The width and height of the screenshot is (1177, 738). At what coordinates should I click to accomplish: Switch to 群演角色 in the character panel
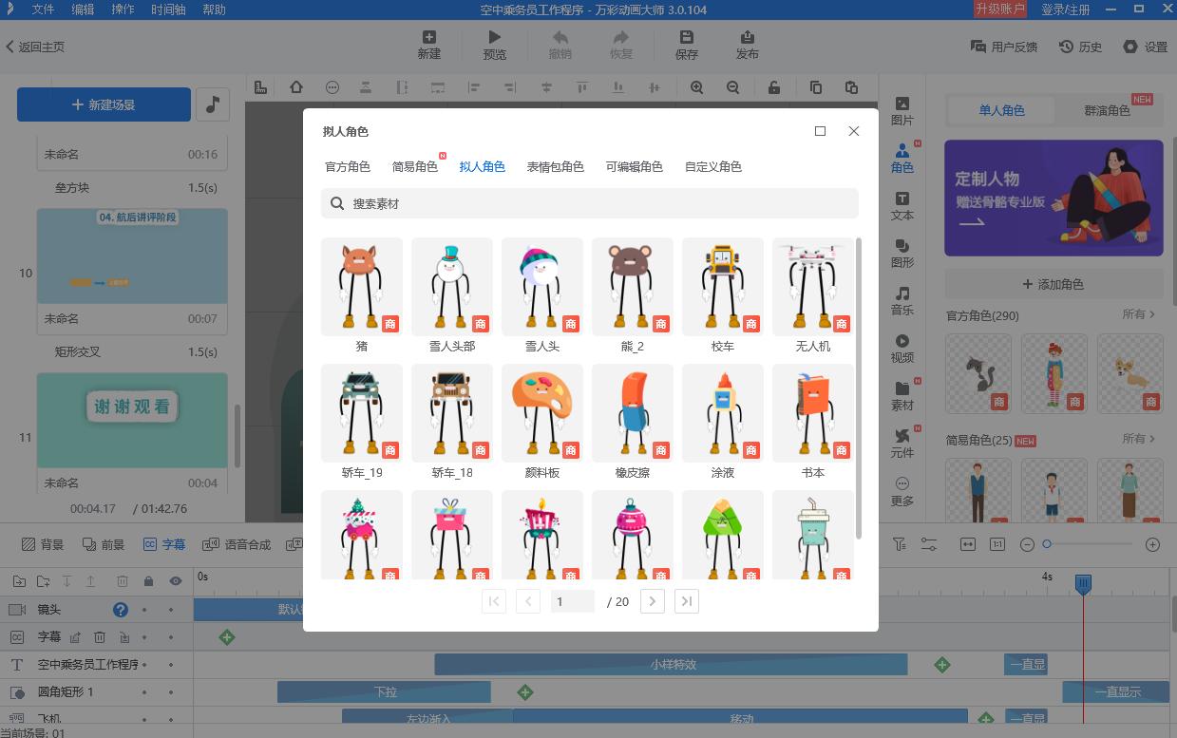[x=1106, y=110]
